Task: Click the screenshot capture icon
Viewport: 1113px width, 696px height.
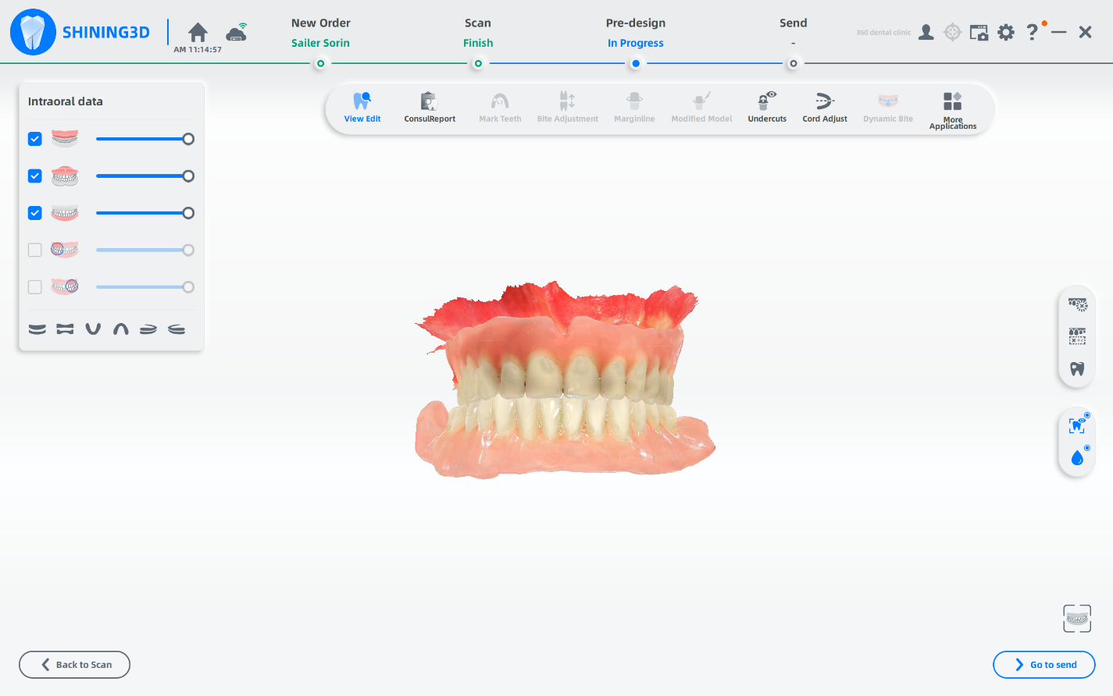Action: (x=979, y=32)
